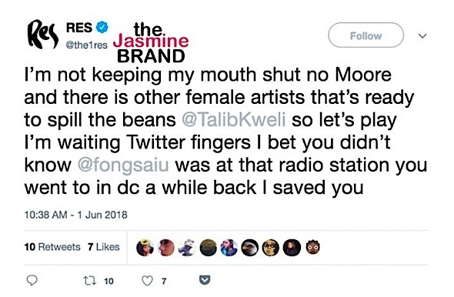Expand the tweet options chevron
This screenshot has height=297, width=454.
(422, 36)
